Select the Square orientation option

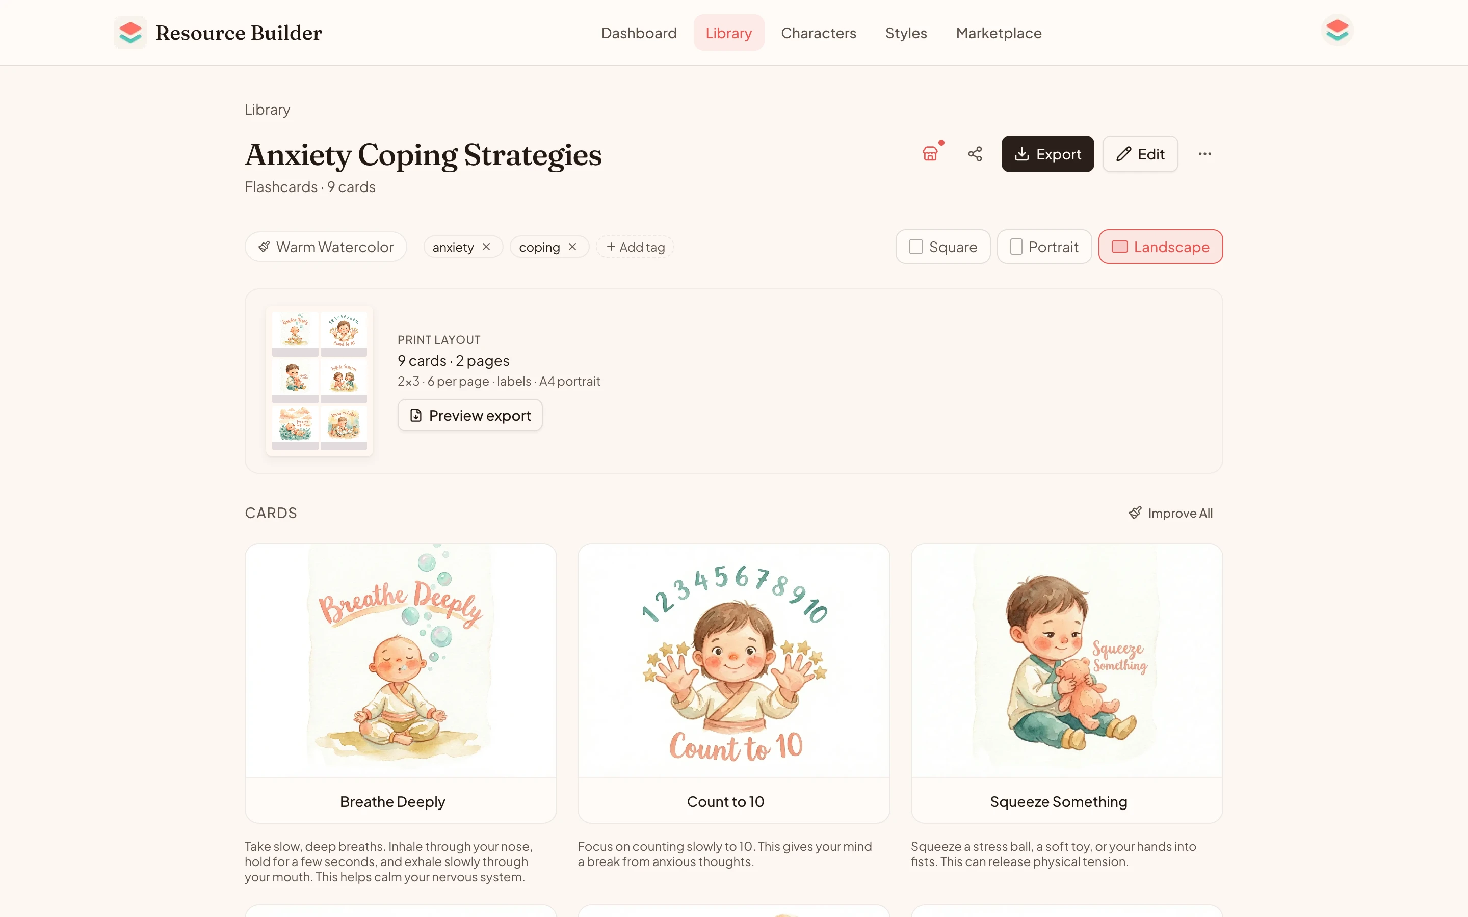[942, 247]
